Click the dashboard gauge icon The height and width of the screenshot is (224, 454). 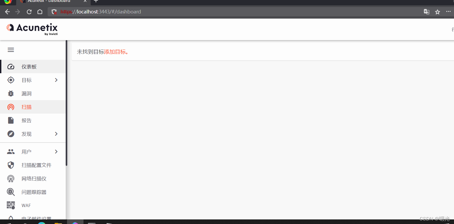11,66
